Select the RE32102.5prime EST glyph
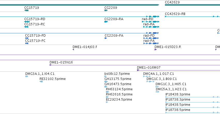Image resolution: width=220 pixels, height=114 pixels. 41,82
